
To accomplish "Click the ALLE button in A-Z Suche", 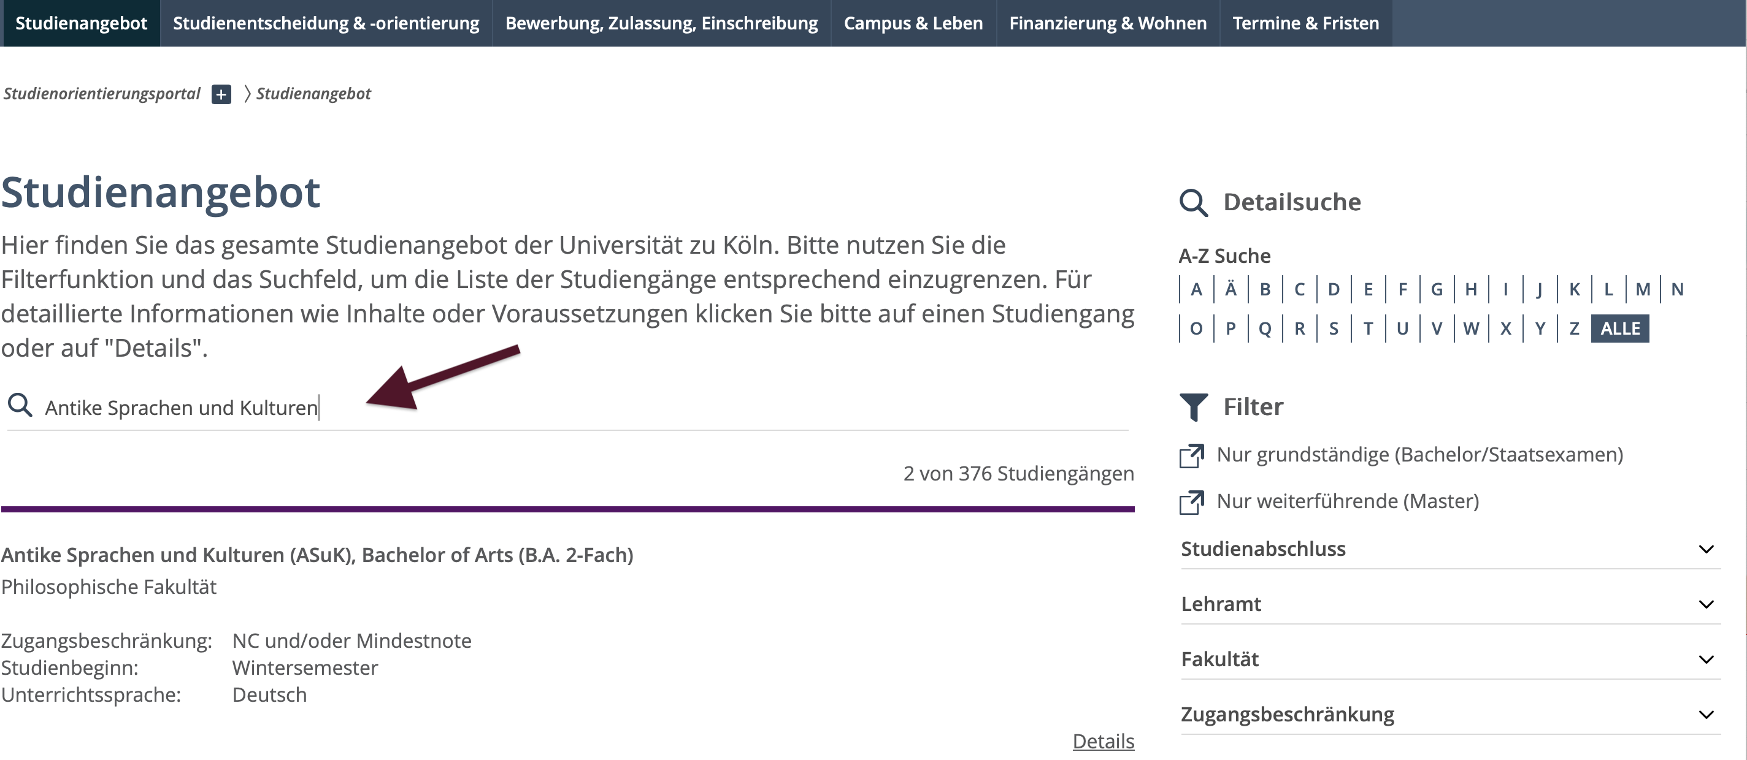I will (x=1619, y=329).
